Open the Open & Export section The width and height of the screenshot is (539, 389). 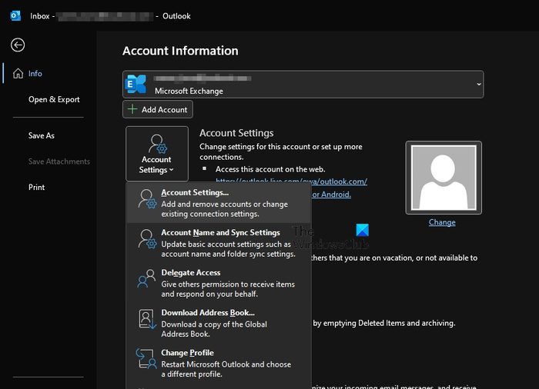click(x=54, y=100)
